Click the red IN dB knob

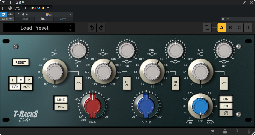pyautogui.click(x=92, y=106)
